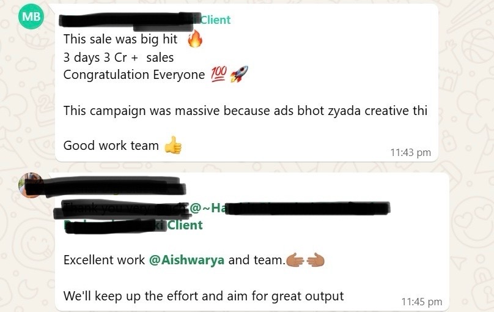Click the thumbs up emoji
The width and height of the screenshot is (494, 312).
click(173, 145)
